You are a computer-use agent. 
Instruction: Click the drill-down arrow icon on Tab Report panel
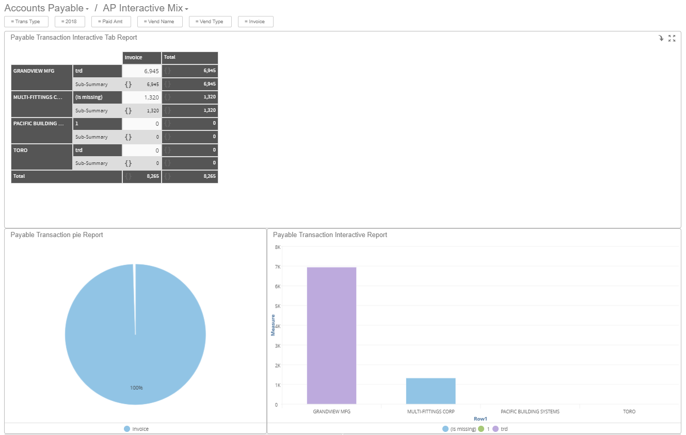[x=661, y=38]
